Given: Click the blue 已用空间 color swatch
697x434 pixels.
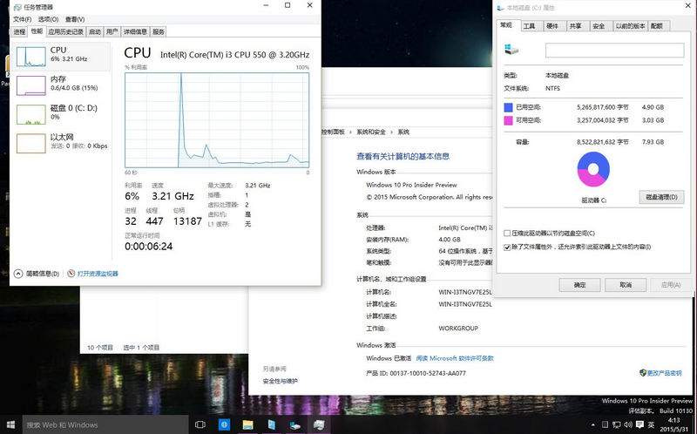Looking at the screenshot, I should click(508, 107).
